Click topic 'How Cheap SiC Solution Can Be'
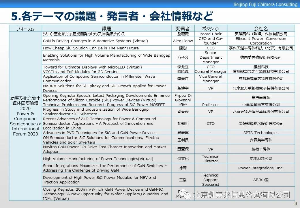Viewport: 300px width, 208px height. [91, 48]
